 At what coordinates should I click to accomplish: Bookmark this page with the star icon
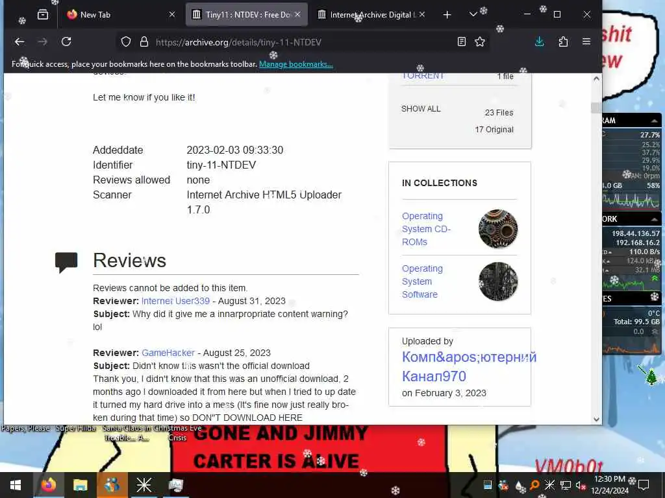(480, 41)
